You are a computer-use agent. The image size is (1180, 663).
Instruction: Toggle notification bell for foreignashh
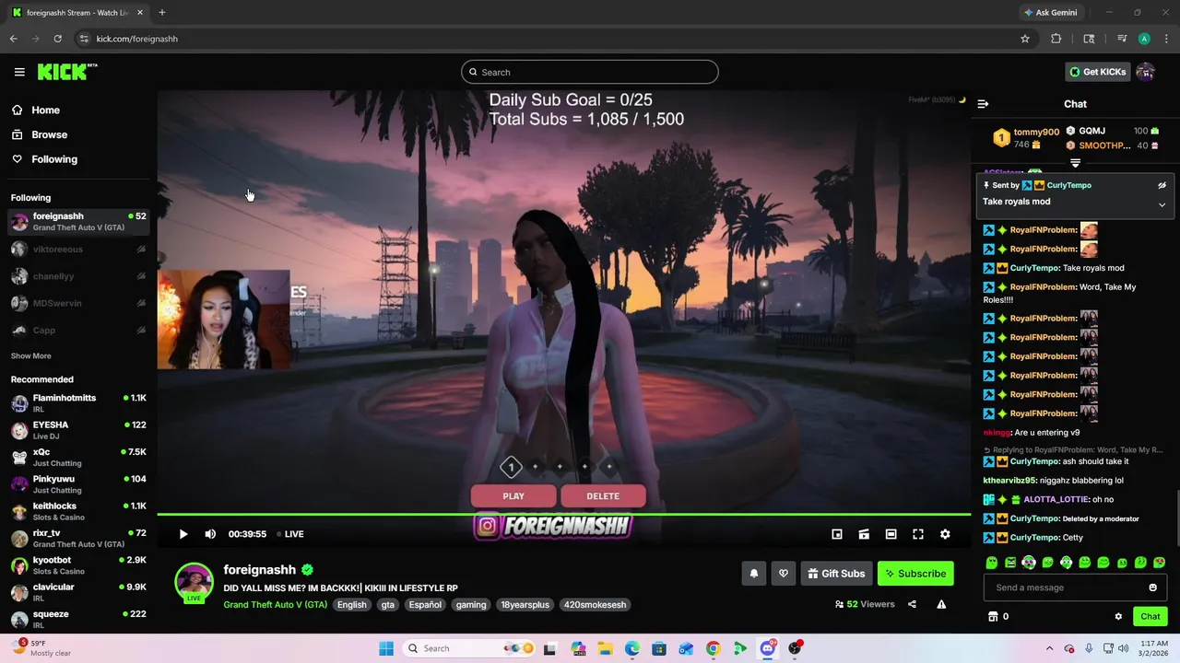point(753,574)
